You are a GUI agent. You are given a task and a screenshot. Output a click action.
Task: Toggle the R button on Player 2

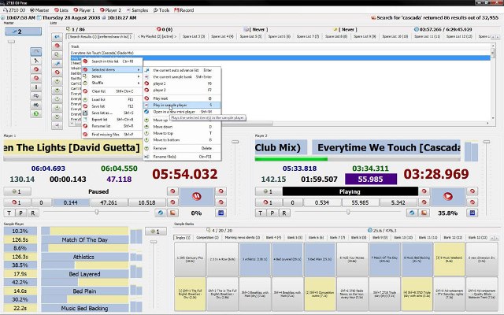click(284, 213)
